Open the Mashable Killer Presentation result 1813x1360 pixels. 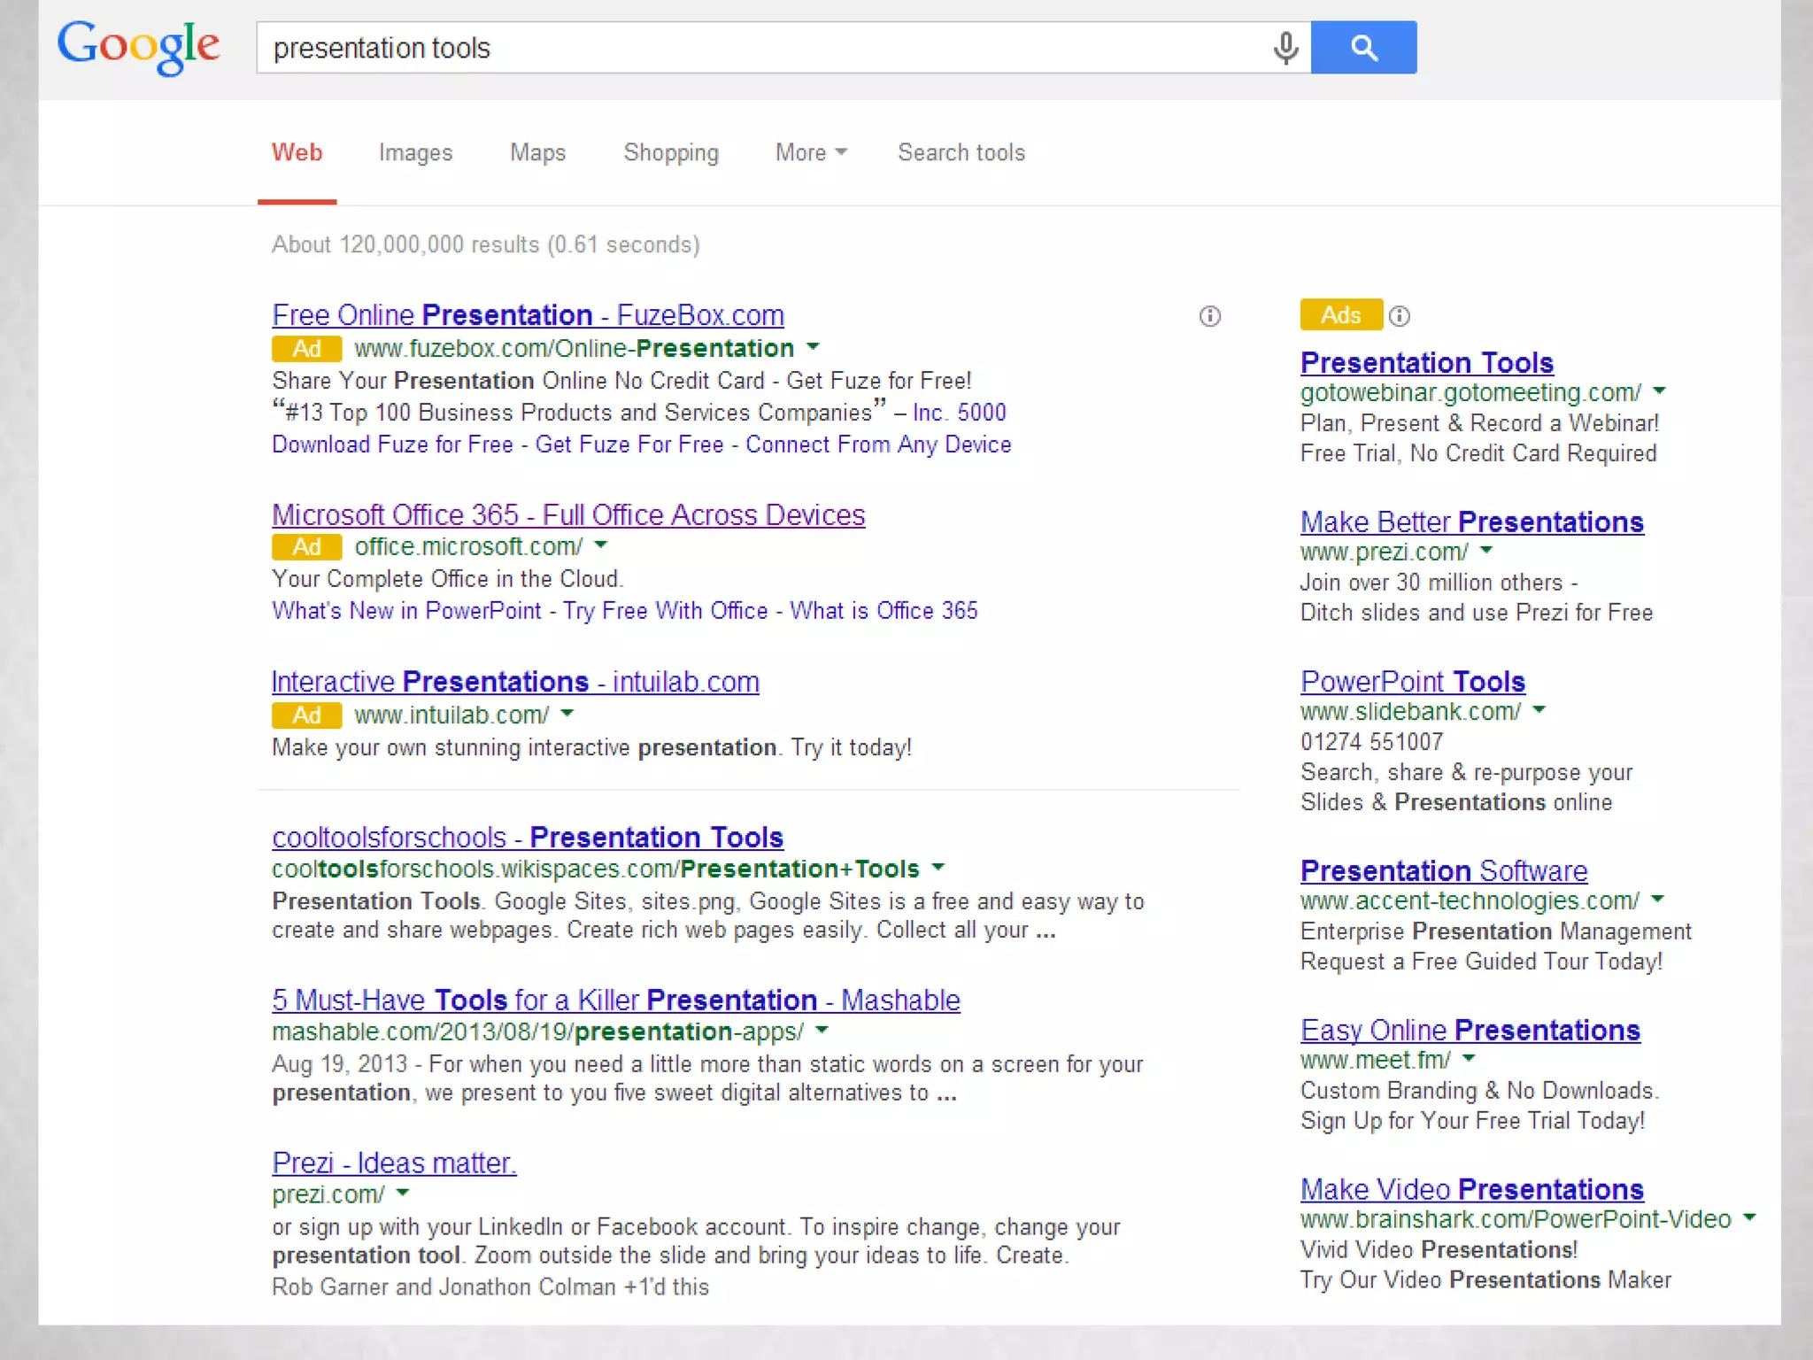tap(615, 1000)
